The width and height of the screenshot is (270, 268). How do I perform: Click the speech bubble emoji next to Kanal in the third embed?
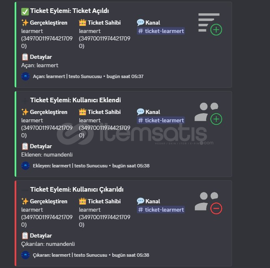click(x=140, y=201)
